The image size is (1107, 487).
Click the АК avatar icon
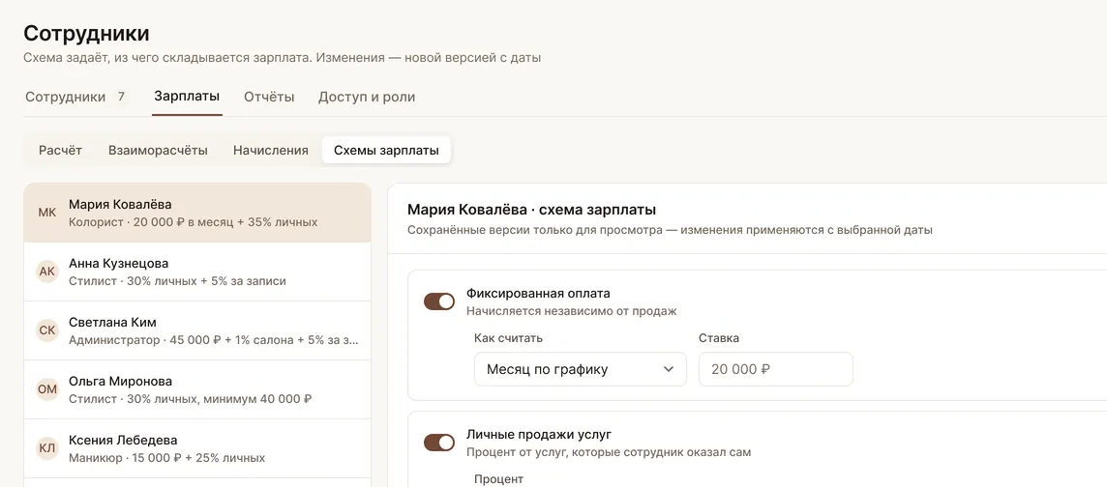click(x=47, y=272)
